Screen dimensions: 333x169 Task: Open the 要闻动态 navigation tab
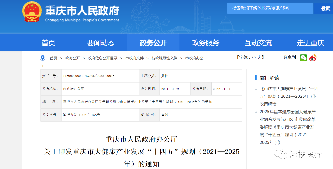click(101, 43)
